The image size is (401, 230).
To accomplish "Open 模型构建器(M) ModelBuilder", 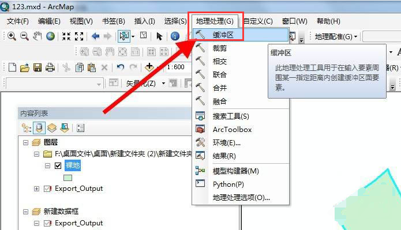I will [241, 171].
